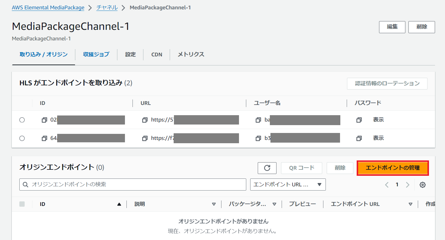
Task: Click the URL column header in ingest table
Action: pos(146,103)
